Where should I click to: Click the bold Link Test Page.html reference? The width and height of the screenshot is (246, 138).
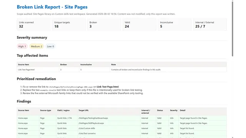pyautogui.click(x=108, y=87)
